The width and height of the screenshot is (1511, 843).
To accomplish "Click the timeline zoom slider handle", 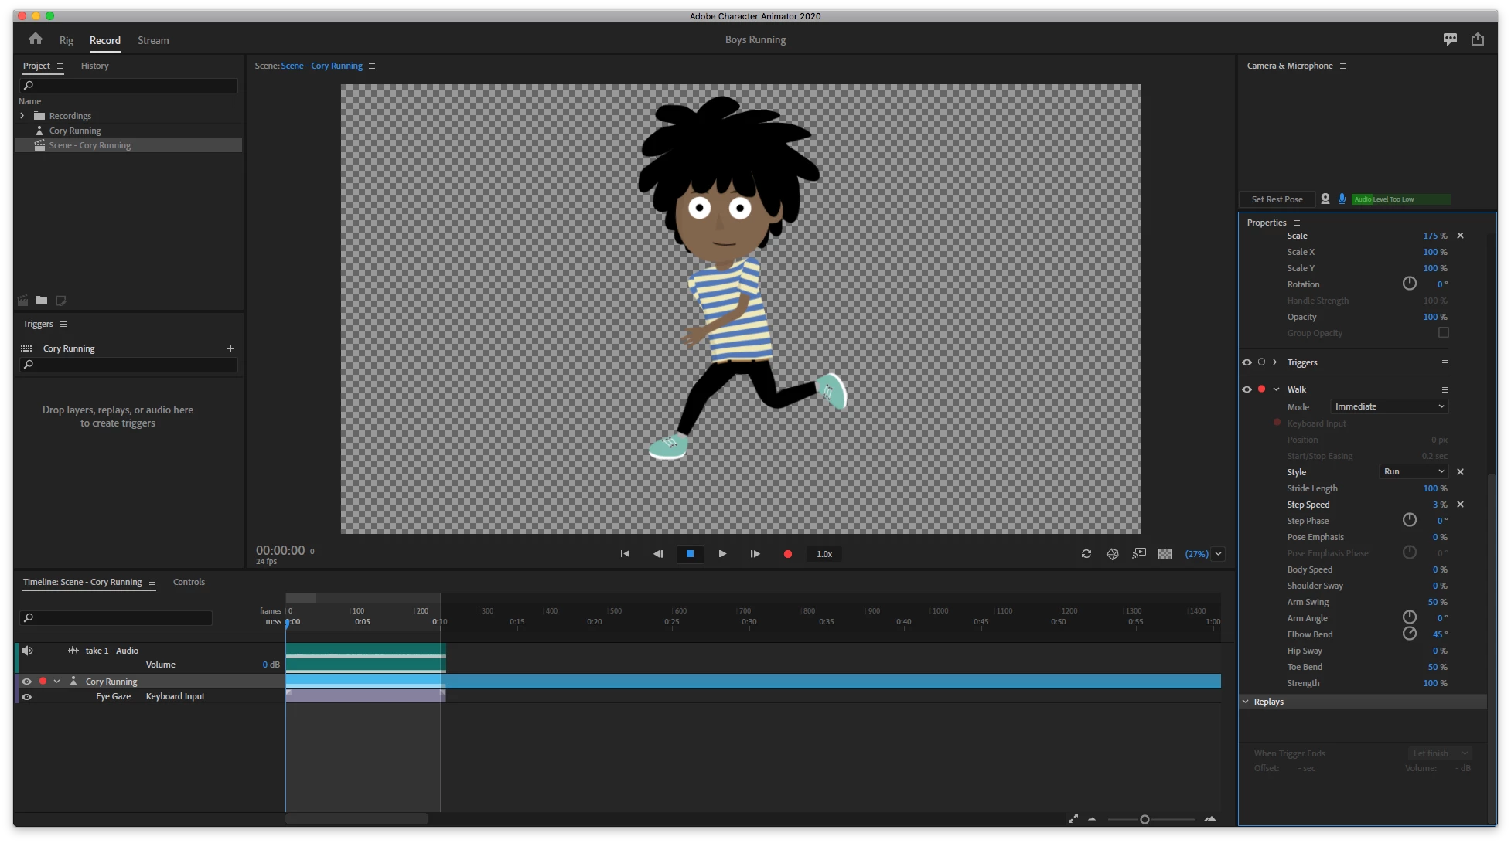I will click(1144, 819).
